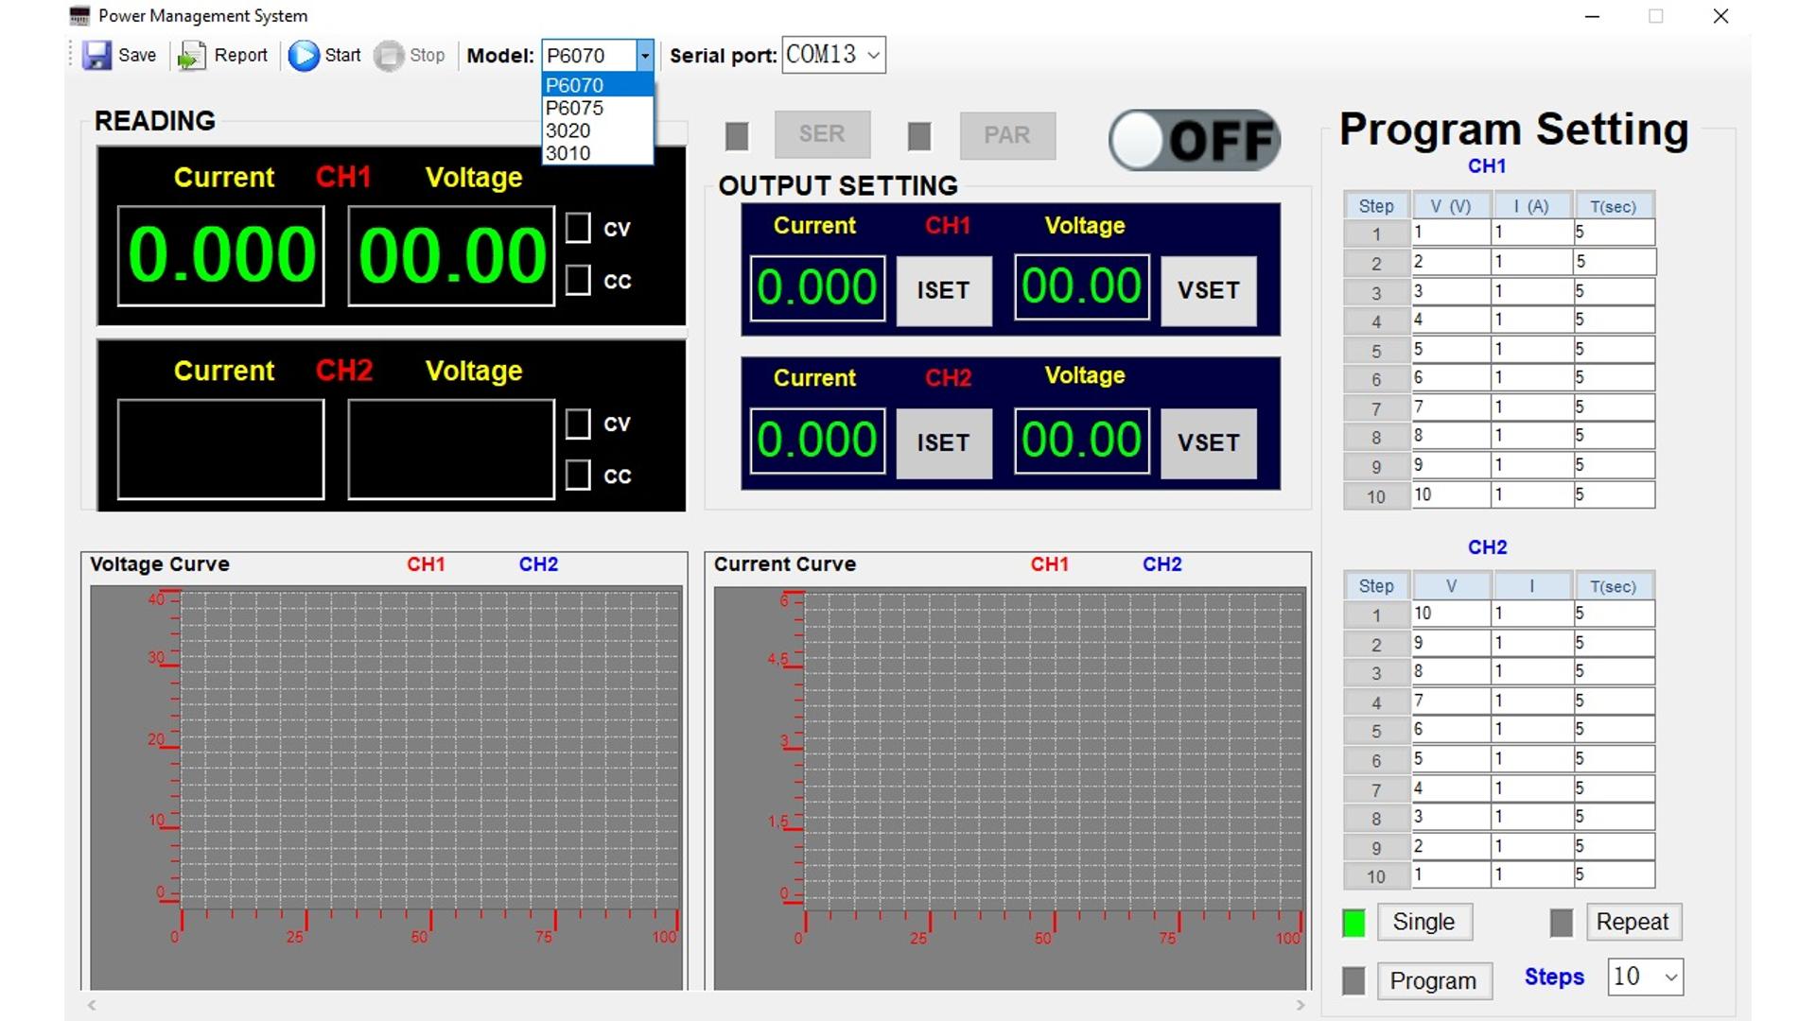Click the CH2 legend in Current Curve
Image resolution: width=1816 pixels, height=1021 pixels.
[x=1162, y=564]
